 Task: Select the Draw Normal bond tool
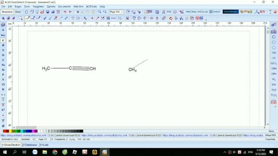point(28,18)
